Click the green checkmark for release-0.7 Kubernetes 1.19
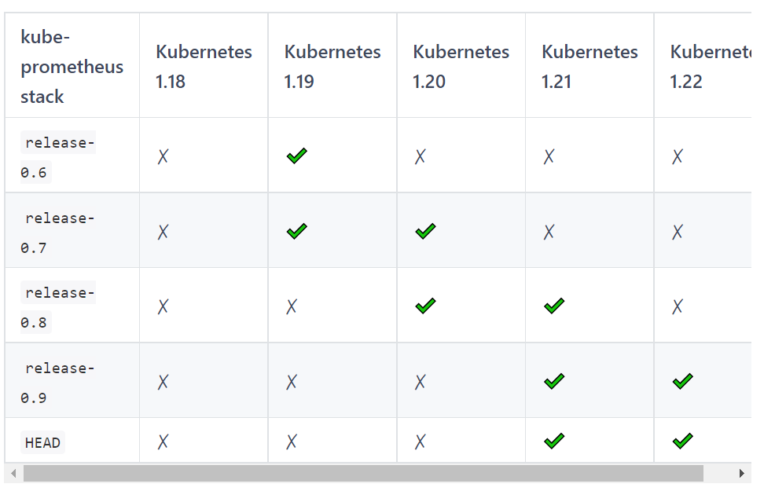Image resolution: width=775 pixels, height=491 pixels. coord(296,231)
